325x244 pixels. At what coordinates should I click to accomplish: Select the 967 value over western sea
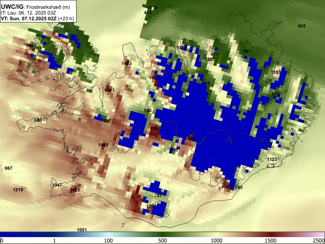coord(8,168)
